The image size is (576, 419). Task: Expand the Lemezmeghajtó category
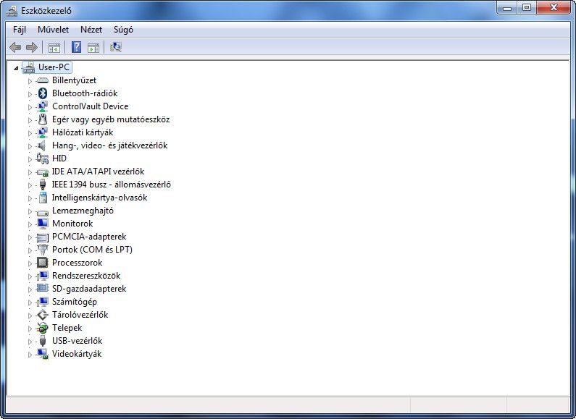click(30, 211)
